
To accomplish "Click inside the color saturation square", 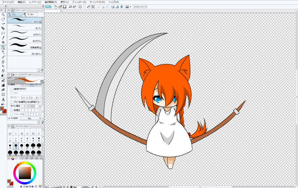I will [25, 173].
